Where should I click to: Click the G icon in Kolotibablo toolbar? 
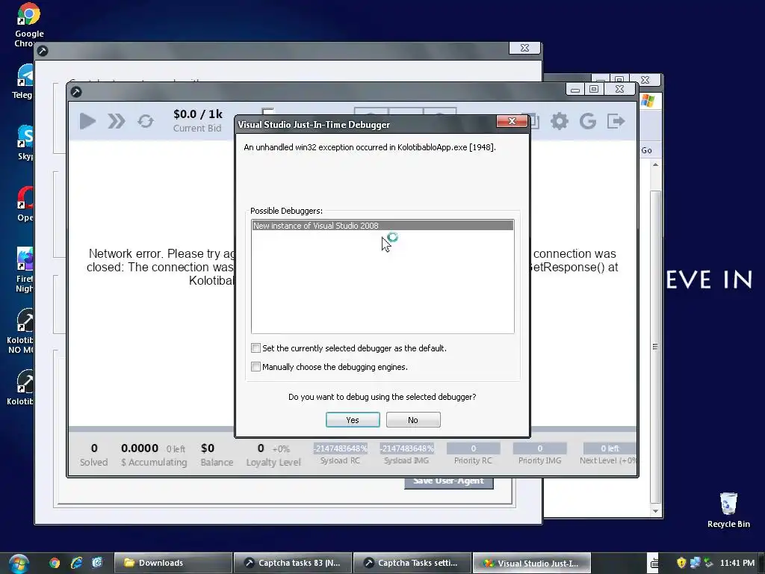coord(588,121)
